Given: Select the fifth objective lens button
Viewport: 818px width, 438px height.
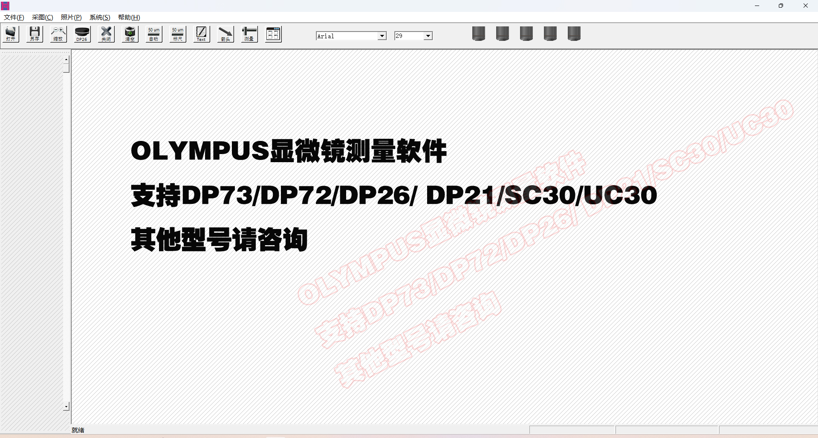Looking at the screenshot, I should point(574,34).
